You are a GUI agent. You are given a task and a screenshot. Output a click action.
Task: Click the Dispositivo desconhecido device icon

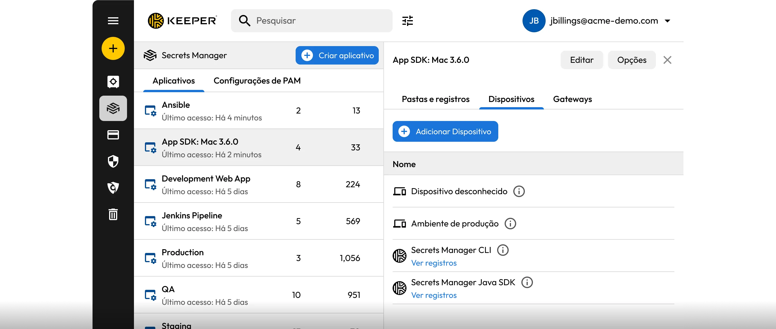(400, 191)
